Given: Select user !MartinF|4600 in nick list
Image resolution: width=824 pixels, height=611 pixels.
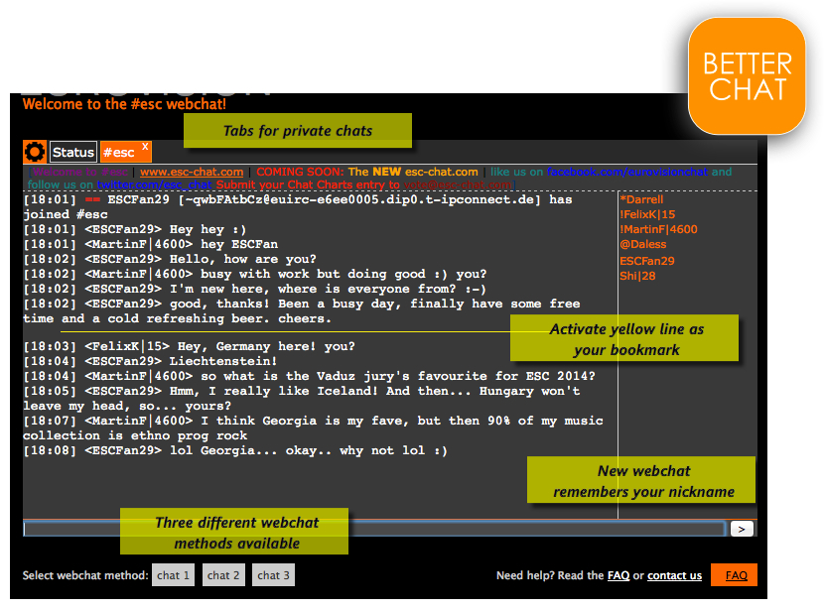Looking at the screenshot, I should click(x=658, y=229).
